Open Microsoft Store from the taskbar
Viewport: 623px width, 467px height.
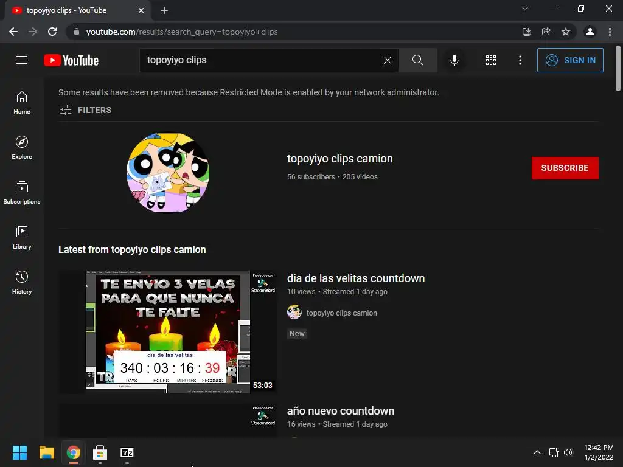100,452
